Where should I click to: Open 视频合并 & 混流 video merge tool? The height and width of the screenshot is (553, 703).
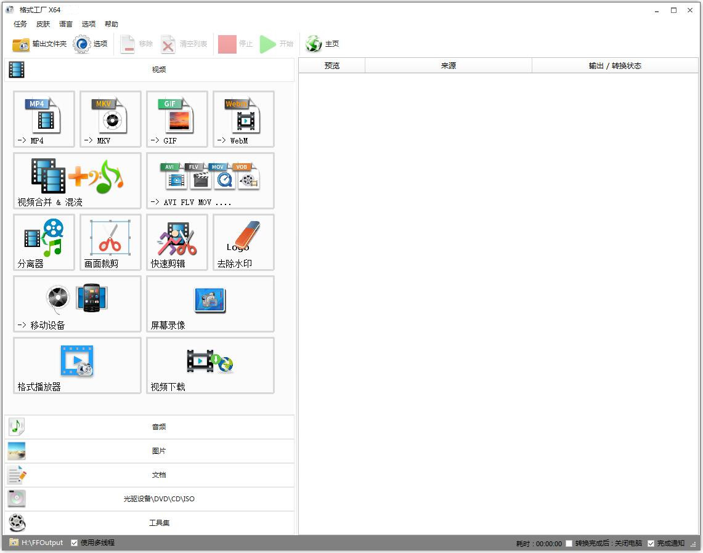pyautogui.click(x=77, y=180)
